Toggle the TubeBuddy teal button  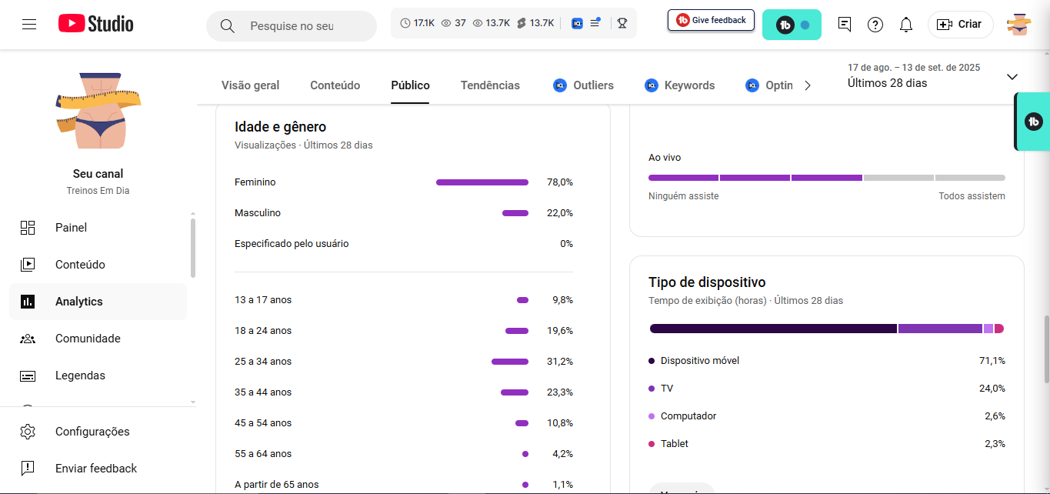[792, 25]
